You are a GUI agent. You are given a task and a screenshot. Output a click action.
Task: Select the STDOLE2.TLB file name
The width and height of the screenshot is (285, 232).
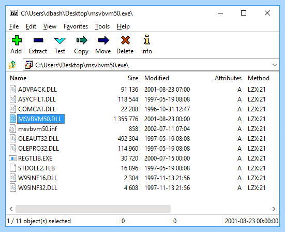pyautogui.click(x=36, y=168)
